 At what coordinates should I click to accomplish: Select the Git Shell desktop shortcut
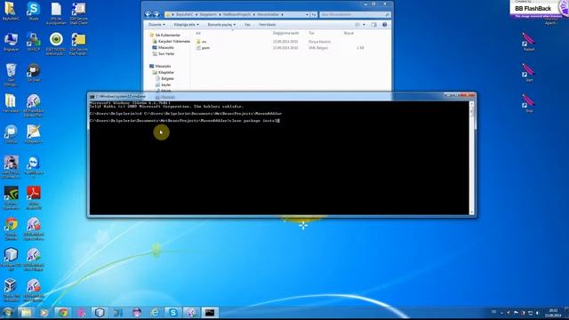point(34,73)
